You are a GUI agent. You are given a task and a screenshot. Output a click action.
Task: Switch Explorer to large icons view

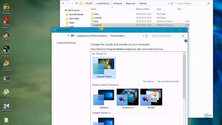click(211, 116)
